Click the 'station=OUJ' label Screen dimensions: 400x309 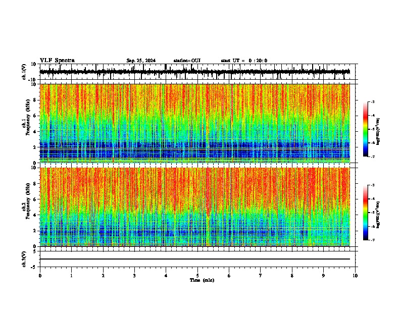click(187, 61)
